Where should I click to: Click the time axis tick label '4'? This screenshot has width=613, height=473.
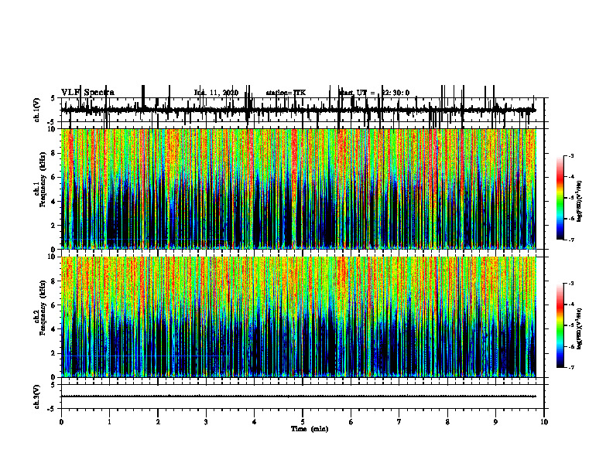pos(255,422)
